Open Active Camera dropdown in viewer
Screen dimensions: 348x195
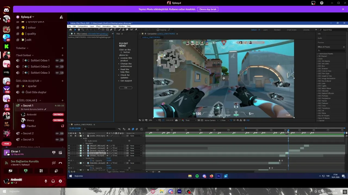211,120
